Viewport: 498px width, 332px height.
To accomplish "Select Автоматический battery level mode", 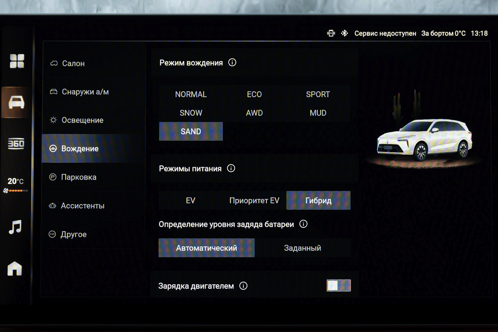I will 206,248.
